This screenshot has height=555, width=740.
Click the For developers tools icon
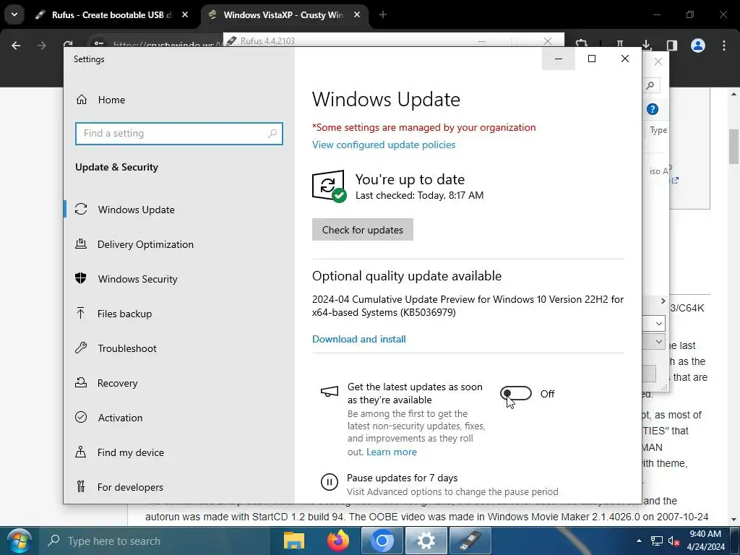click(x=81, y=486)
